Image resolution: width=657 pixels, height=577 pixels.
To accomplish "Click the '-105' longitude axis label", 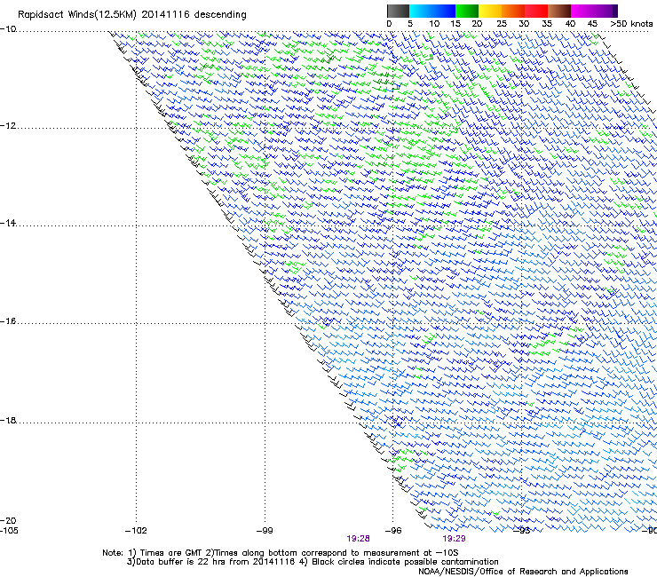I will point(9,531).
